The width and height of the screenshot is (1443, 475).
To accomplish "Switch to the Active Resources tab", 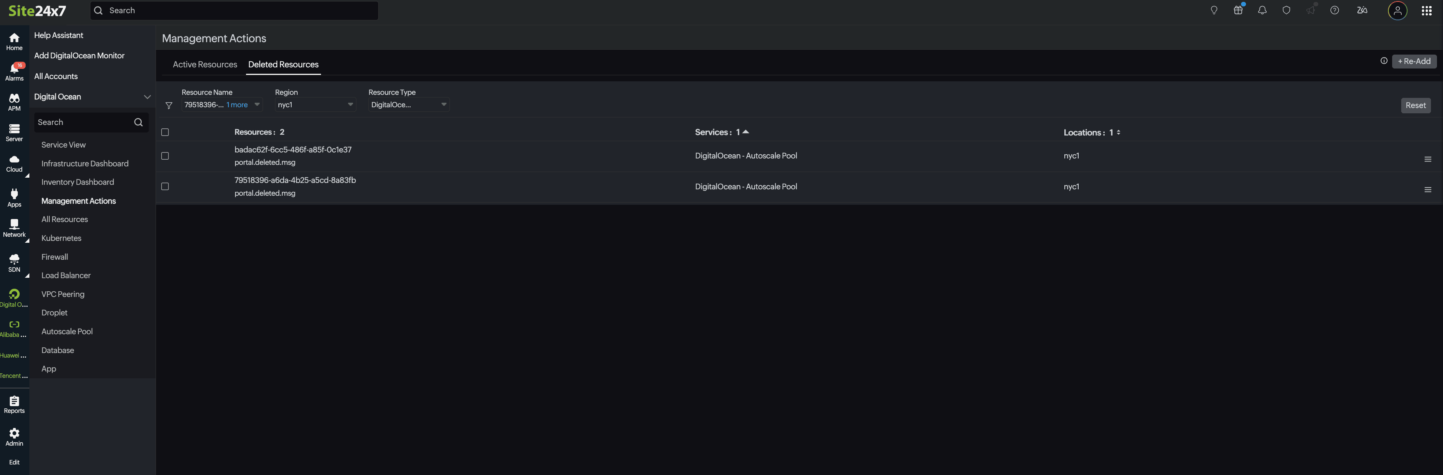I will pos(205,64).
